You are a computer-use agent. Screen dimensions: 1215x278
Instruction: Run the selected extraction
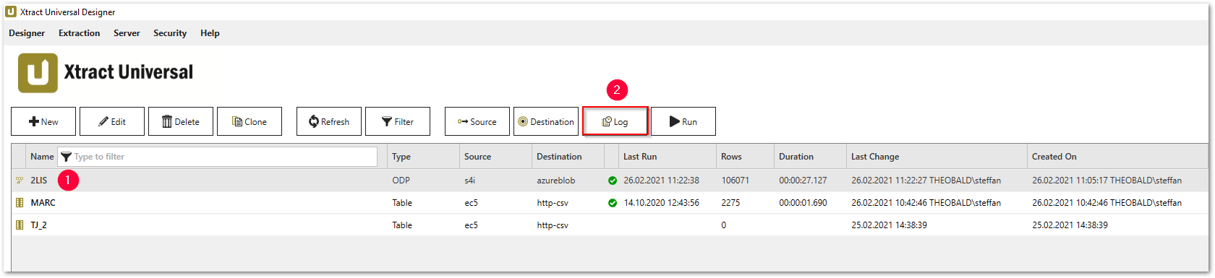point(683,121)
